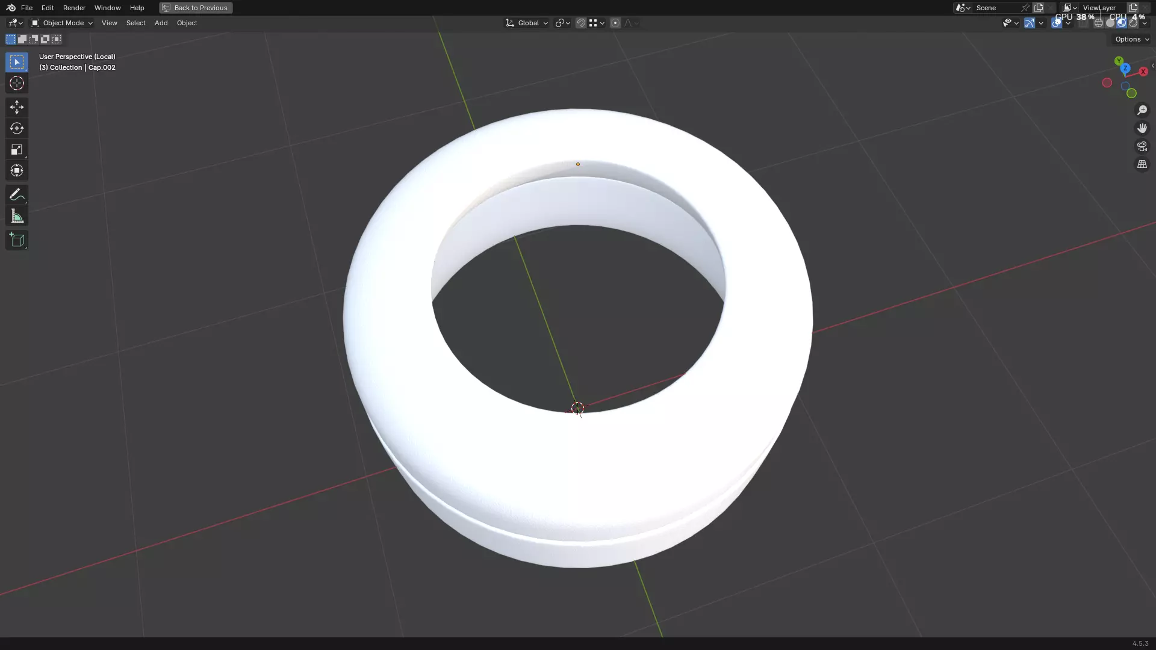The image size is (1156, 650).
Task: Set selection mode to Invert
Action: (x=45, y=39)
